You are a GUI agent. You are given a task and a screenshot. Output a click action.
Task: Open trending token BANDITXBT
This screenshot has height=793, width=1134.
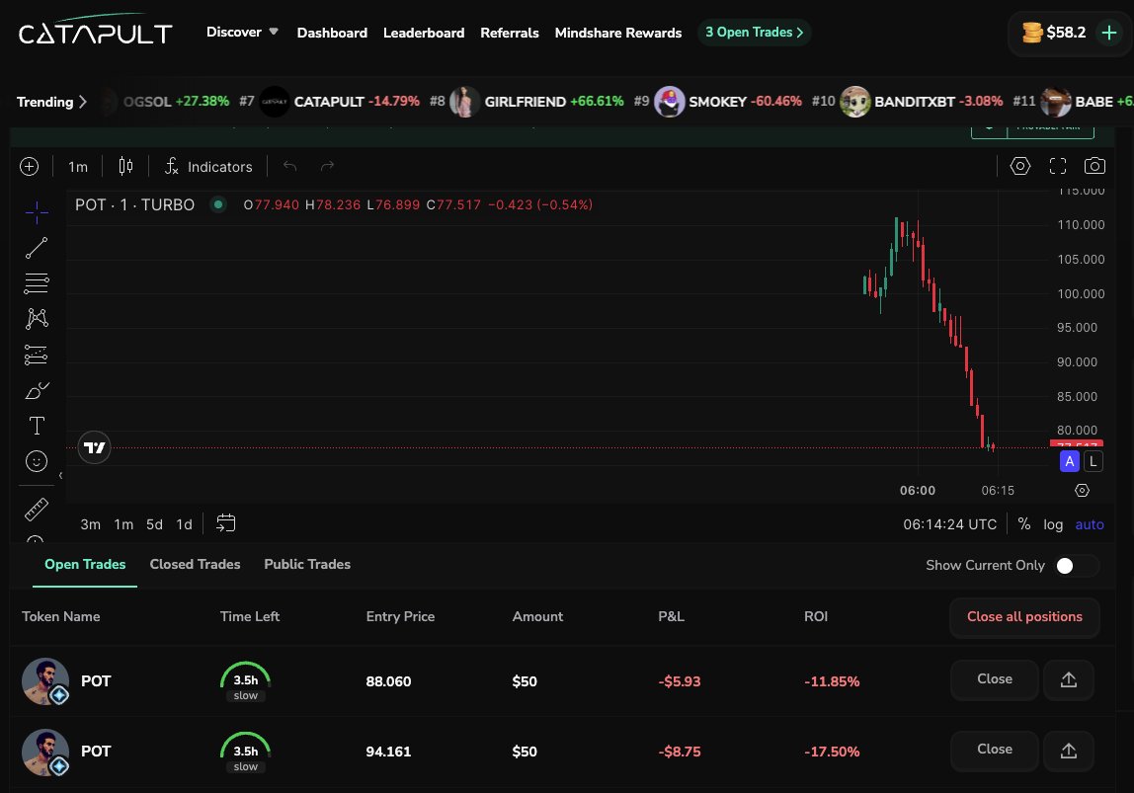(922, 102)
